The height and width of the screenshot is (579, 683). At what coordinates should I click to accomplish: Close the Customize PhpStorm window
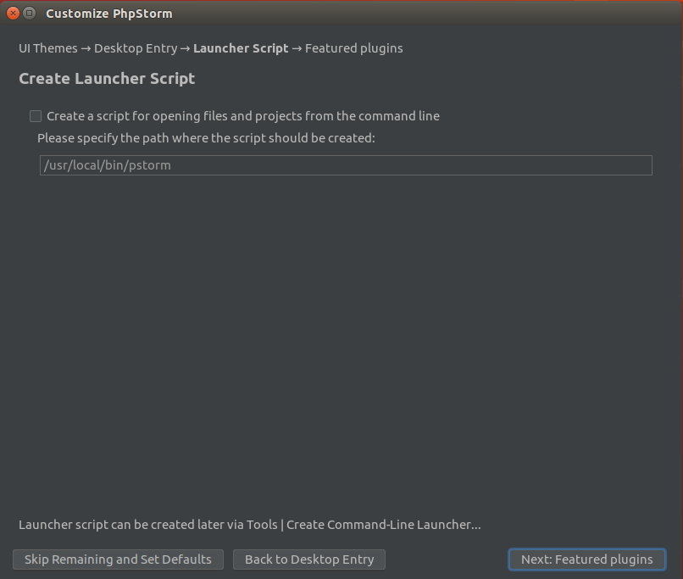(x=13, y=13)
